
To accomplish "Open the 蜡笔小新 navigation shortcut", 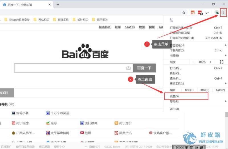I will 20,113.
